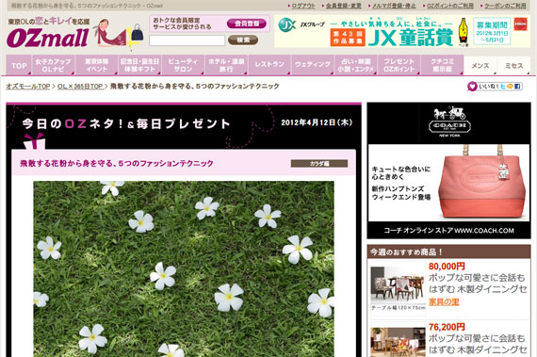
Task: Focus the site search input field
Action: pyautogui.click(x=187, y=41)
